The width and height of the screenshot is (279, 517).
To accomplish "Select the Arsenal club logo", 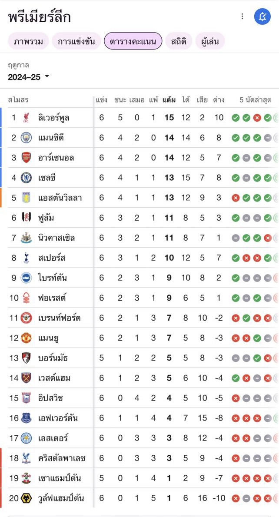I will coord(27,158).
